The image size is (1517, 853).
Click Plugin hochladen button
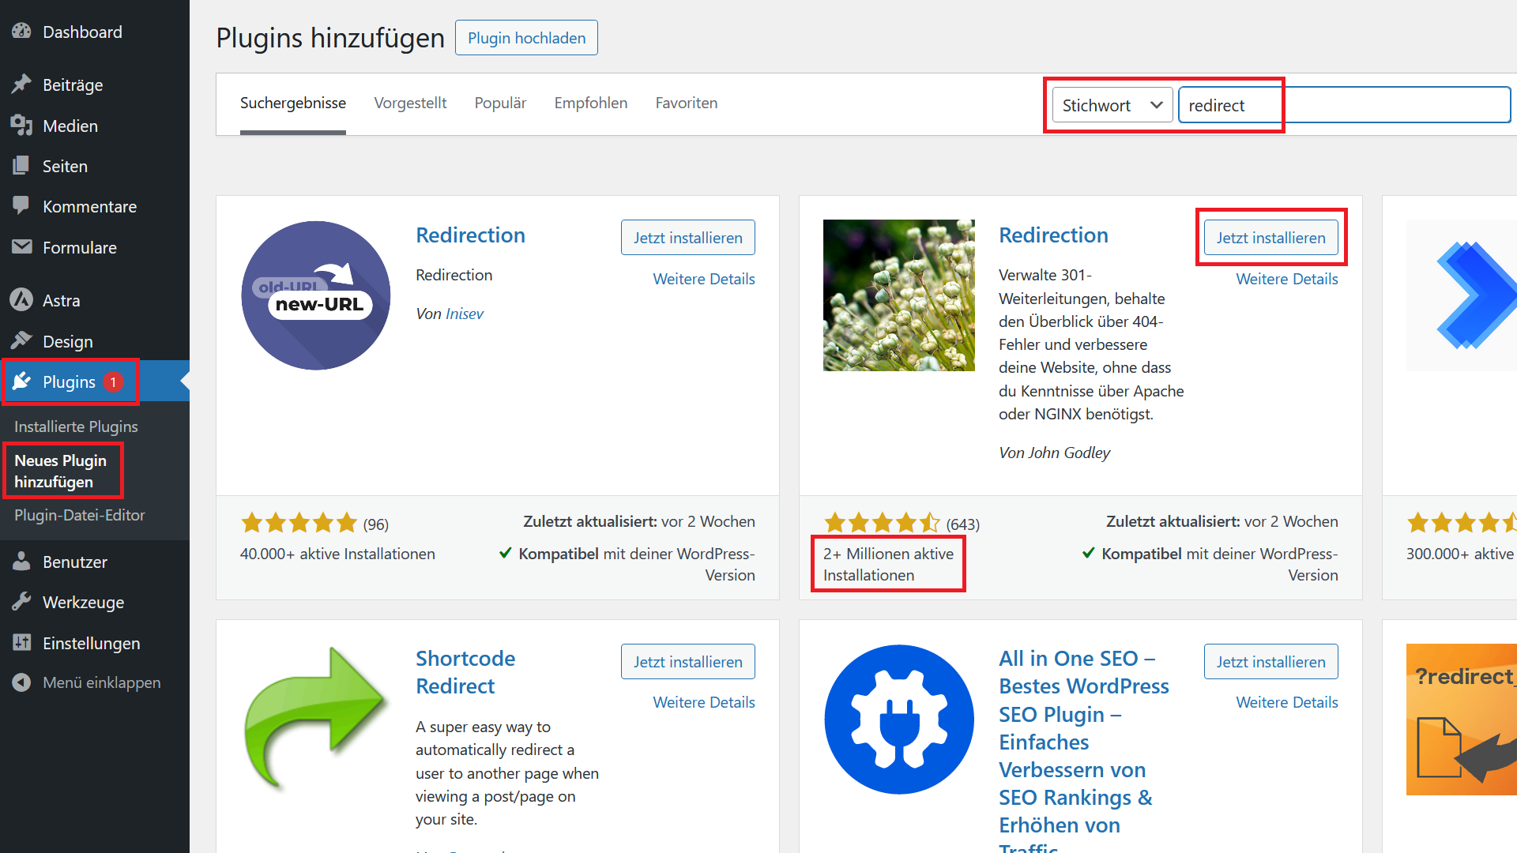(526, 37)
